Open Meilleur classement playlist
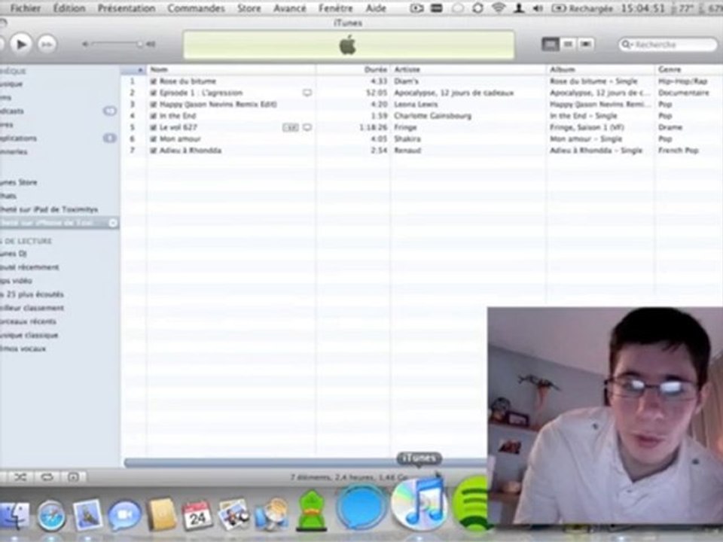The width and height of the screenshot is (723, 542). [x=32, y=307]
